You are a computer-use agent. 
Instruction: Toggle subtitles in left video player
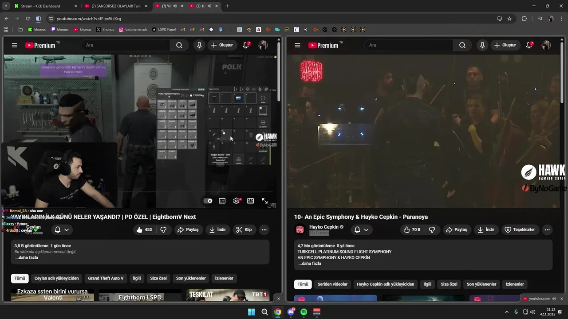pos(222,201)
